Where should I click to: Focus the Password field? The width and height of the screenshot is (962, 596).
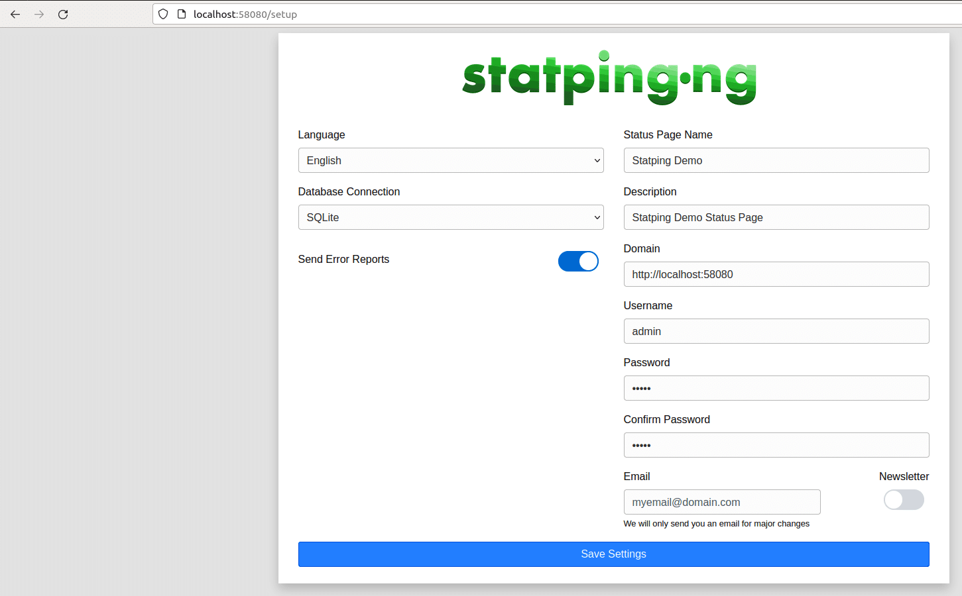pos(776,388)
